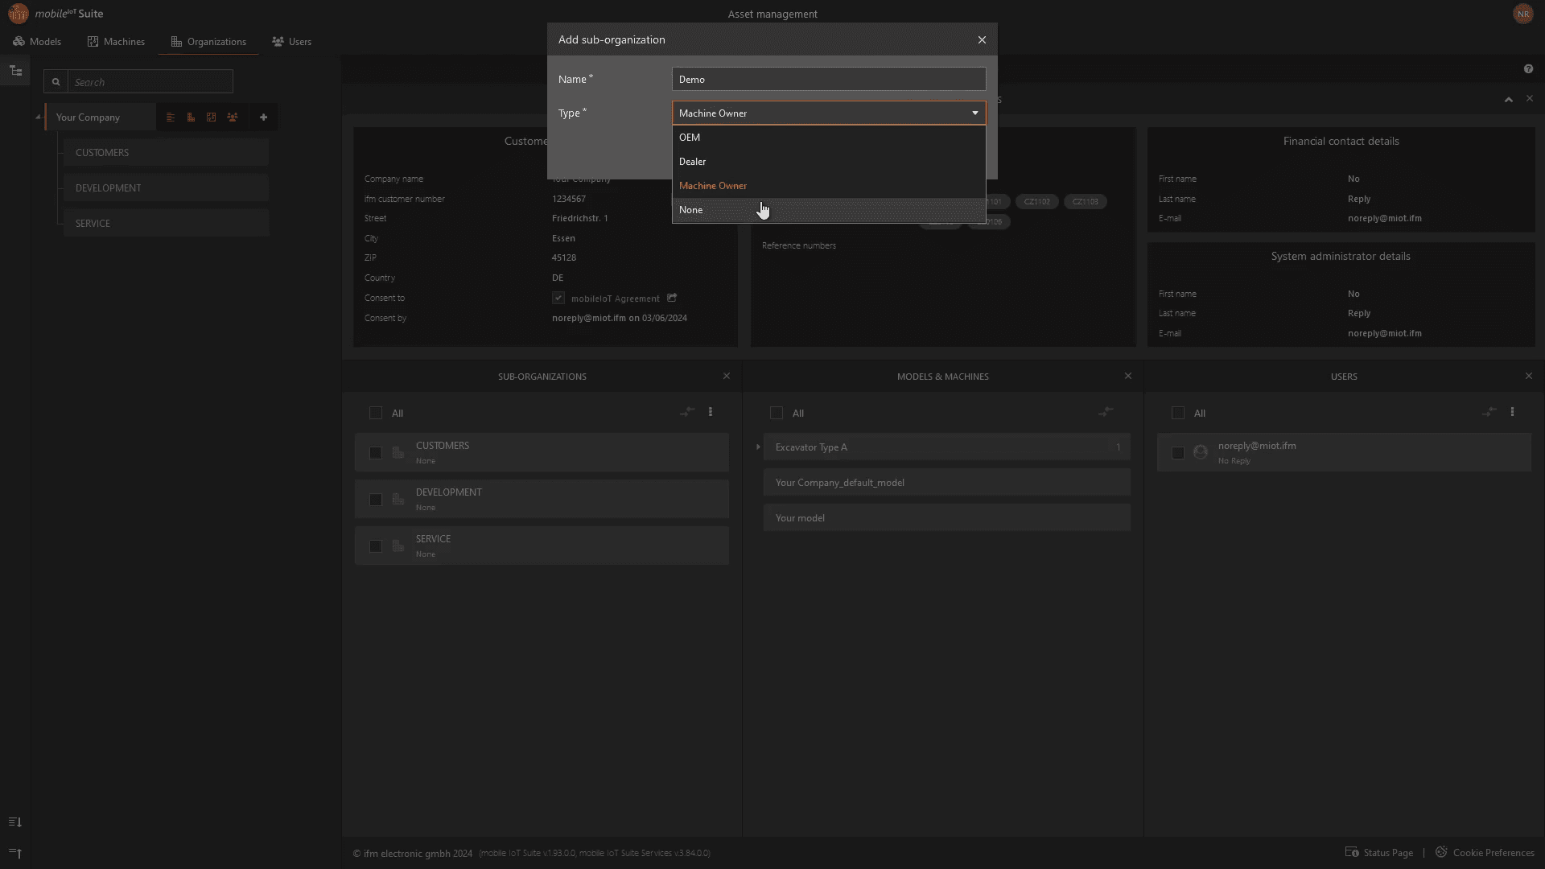Click the orange details list icon
The image size is (1545, 869).
[171, 117]
